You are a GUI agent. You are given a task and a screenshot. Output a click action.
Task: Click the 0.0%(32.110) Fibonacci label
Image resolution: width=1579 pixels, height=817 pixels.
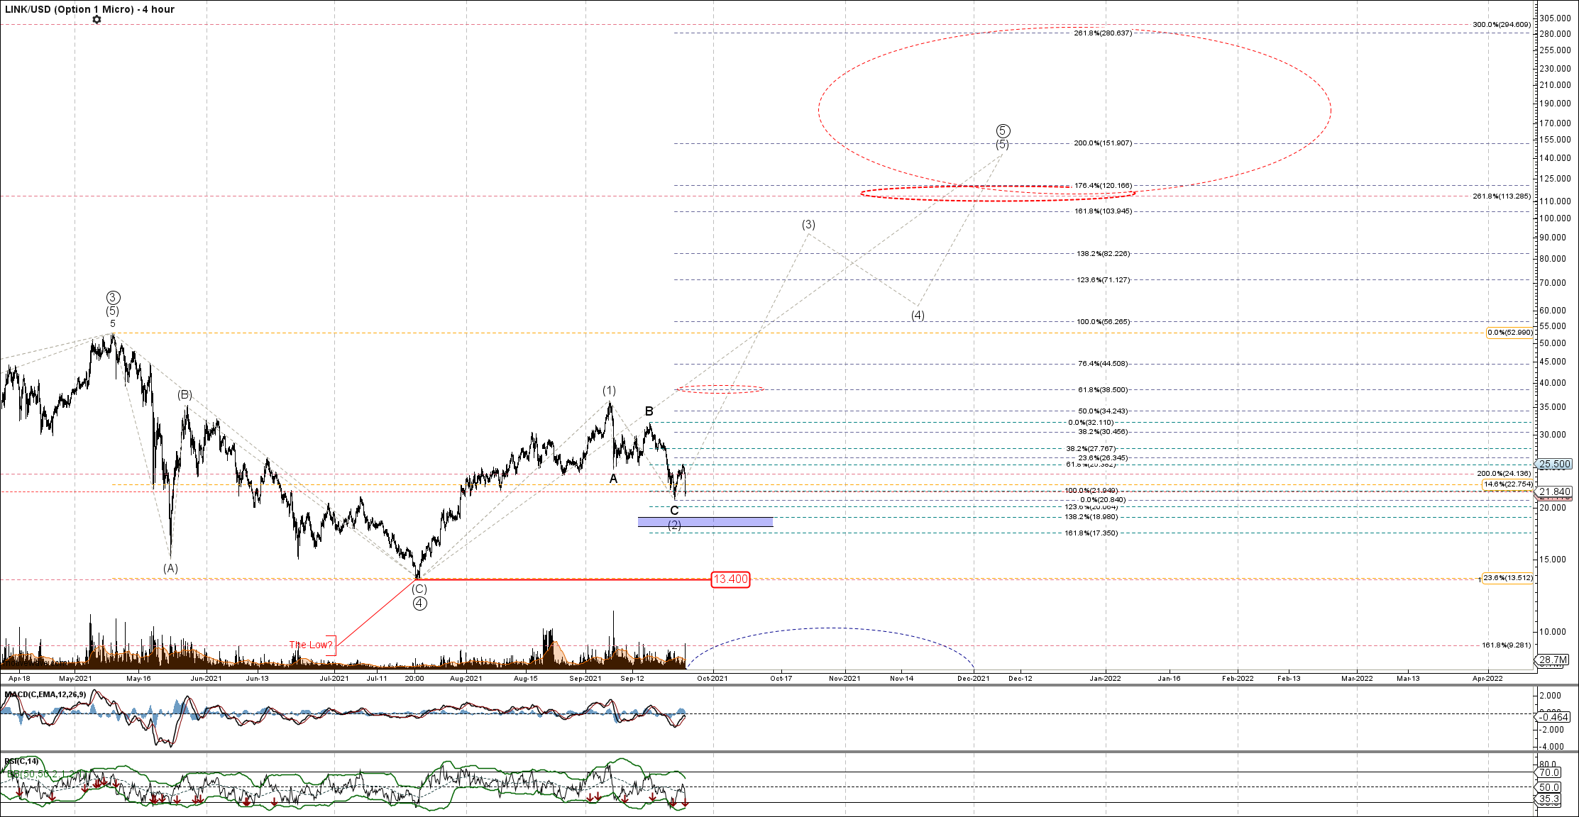point(1091,423)
